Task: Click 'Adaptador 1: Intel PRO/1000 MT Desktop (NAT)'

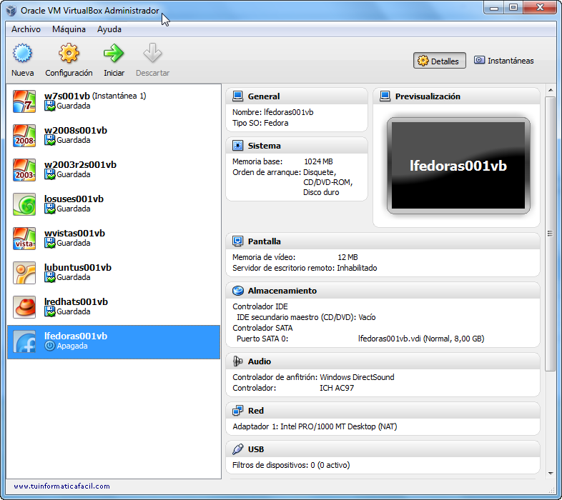Action: 315,426
